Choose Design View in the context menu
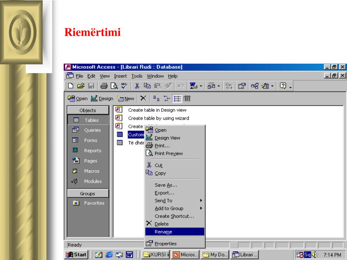Screen dimensions: 347x260 pyautogui.click(x=175, y=138)
